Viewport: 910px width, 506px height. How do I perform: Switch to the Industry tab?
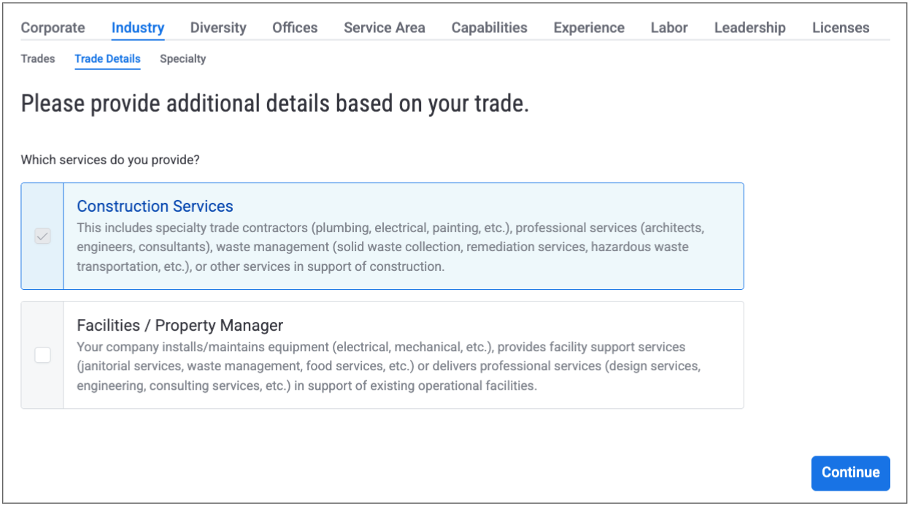click(137, 28)
